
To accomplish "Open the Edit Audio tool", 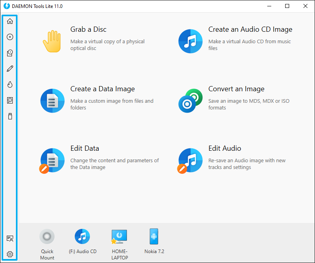I will 225,148.
